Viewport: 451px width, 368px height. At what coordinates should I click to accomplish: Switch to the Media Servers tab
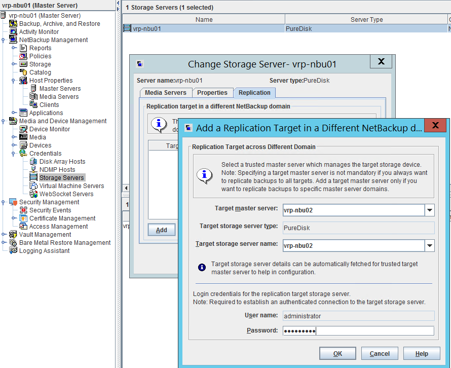(166, 93)
